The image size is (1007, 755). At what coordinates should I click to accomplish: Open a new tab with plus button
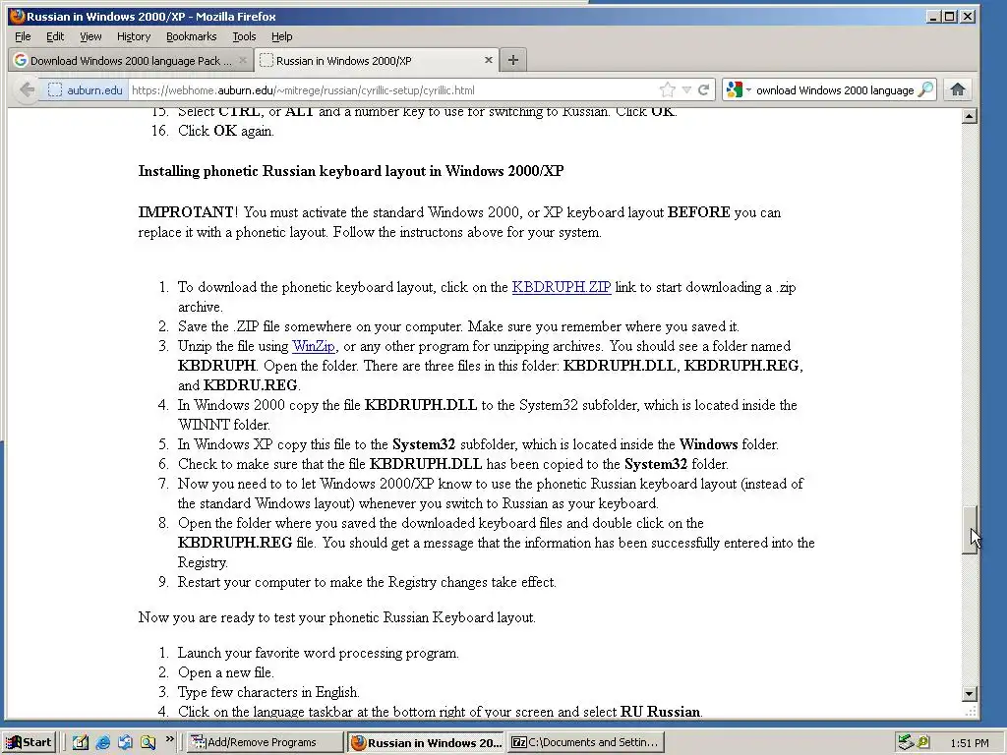click(512, 60)
